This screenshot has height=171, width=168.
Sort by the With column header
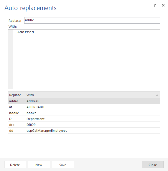pos(30,95)
